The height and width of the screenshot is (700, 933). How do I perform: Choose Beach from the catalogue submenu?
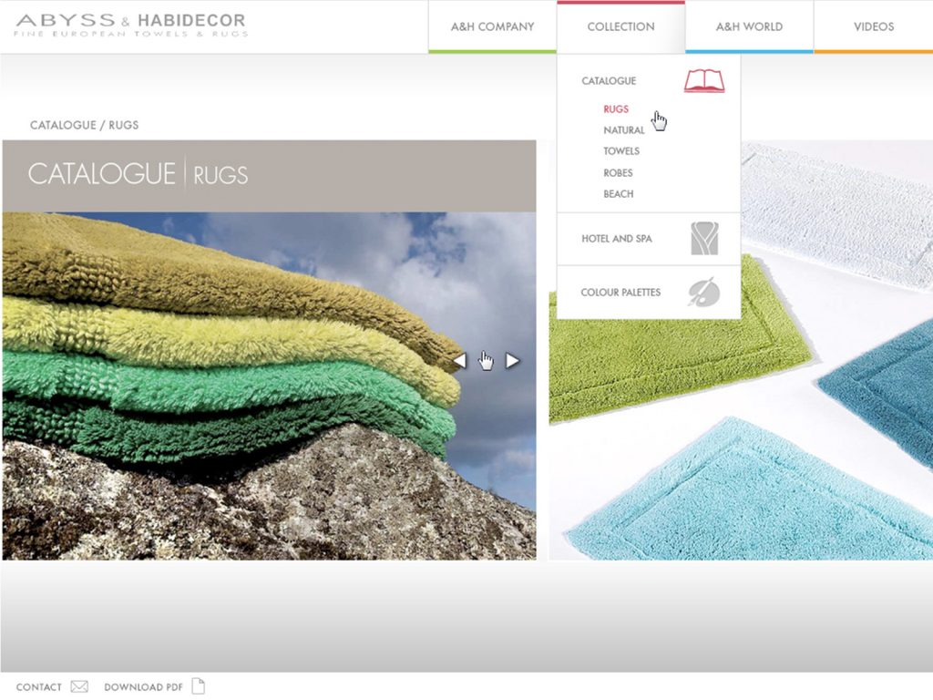coord(619,194)
